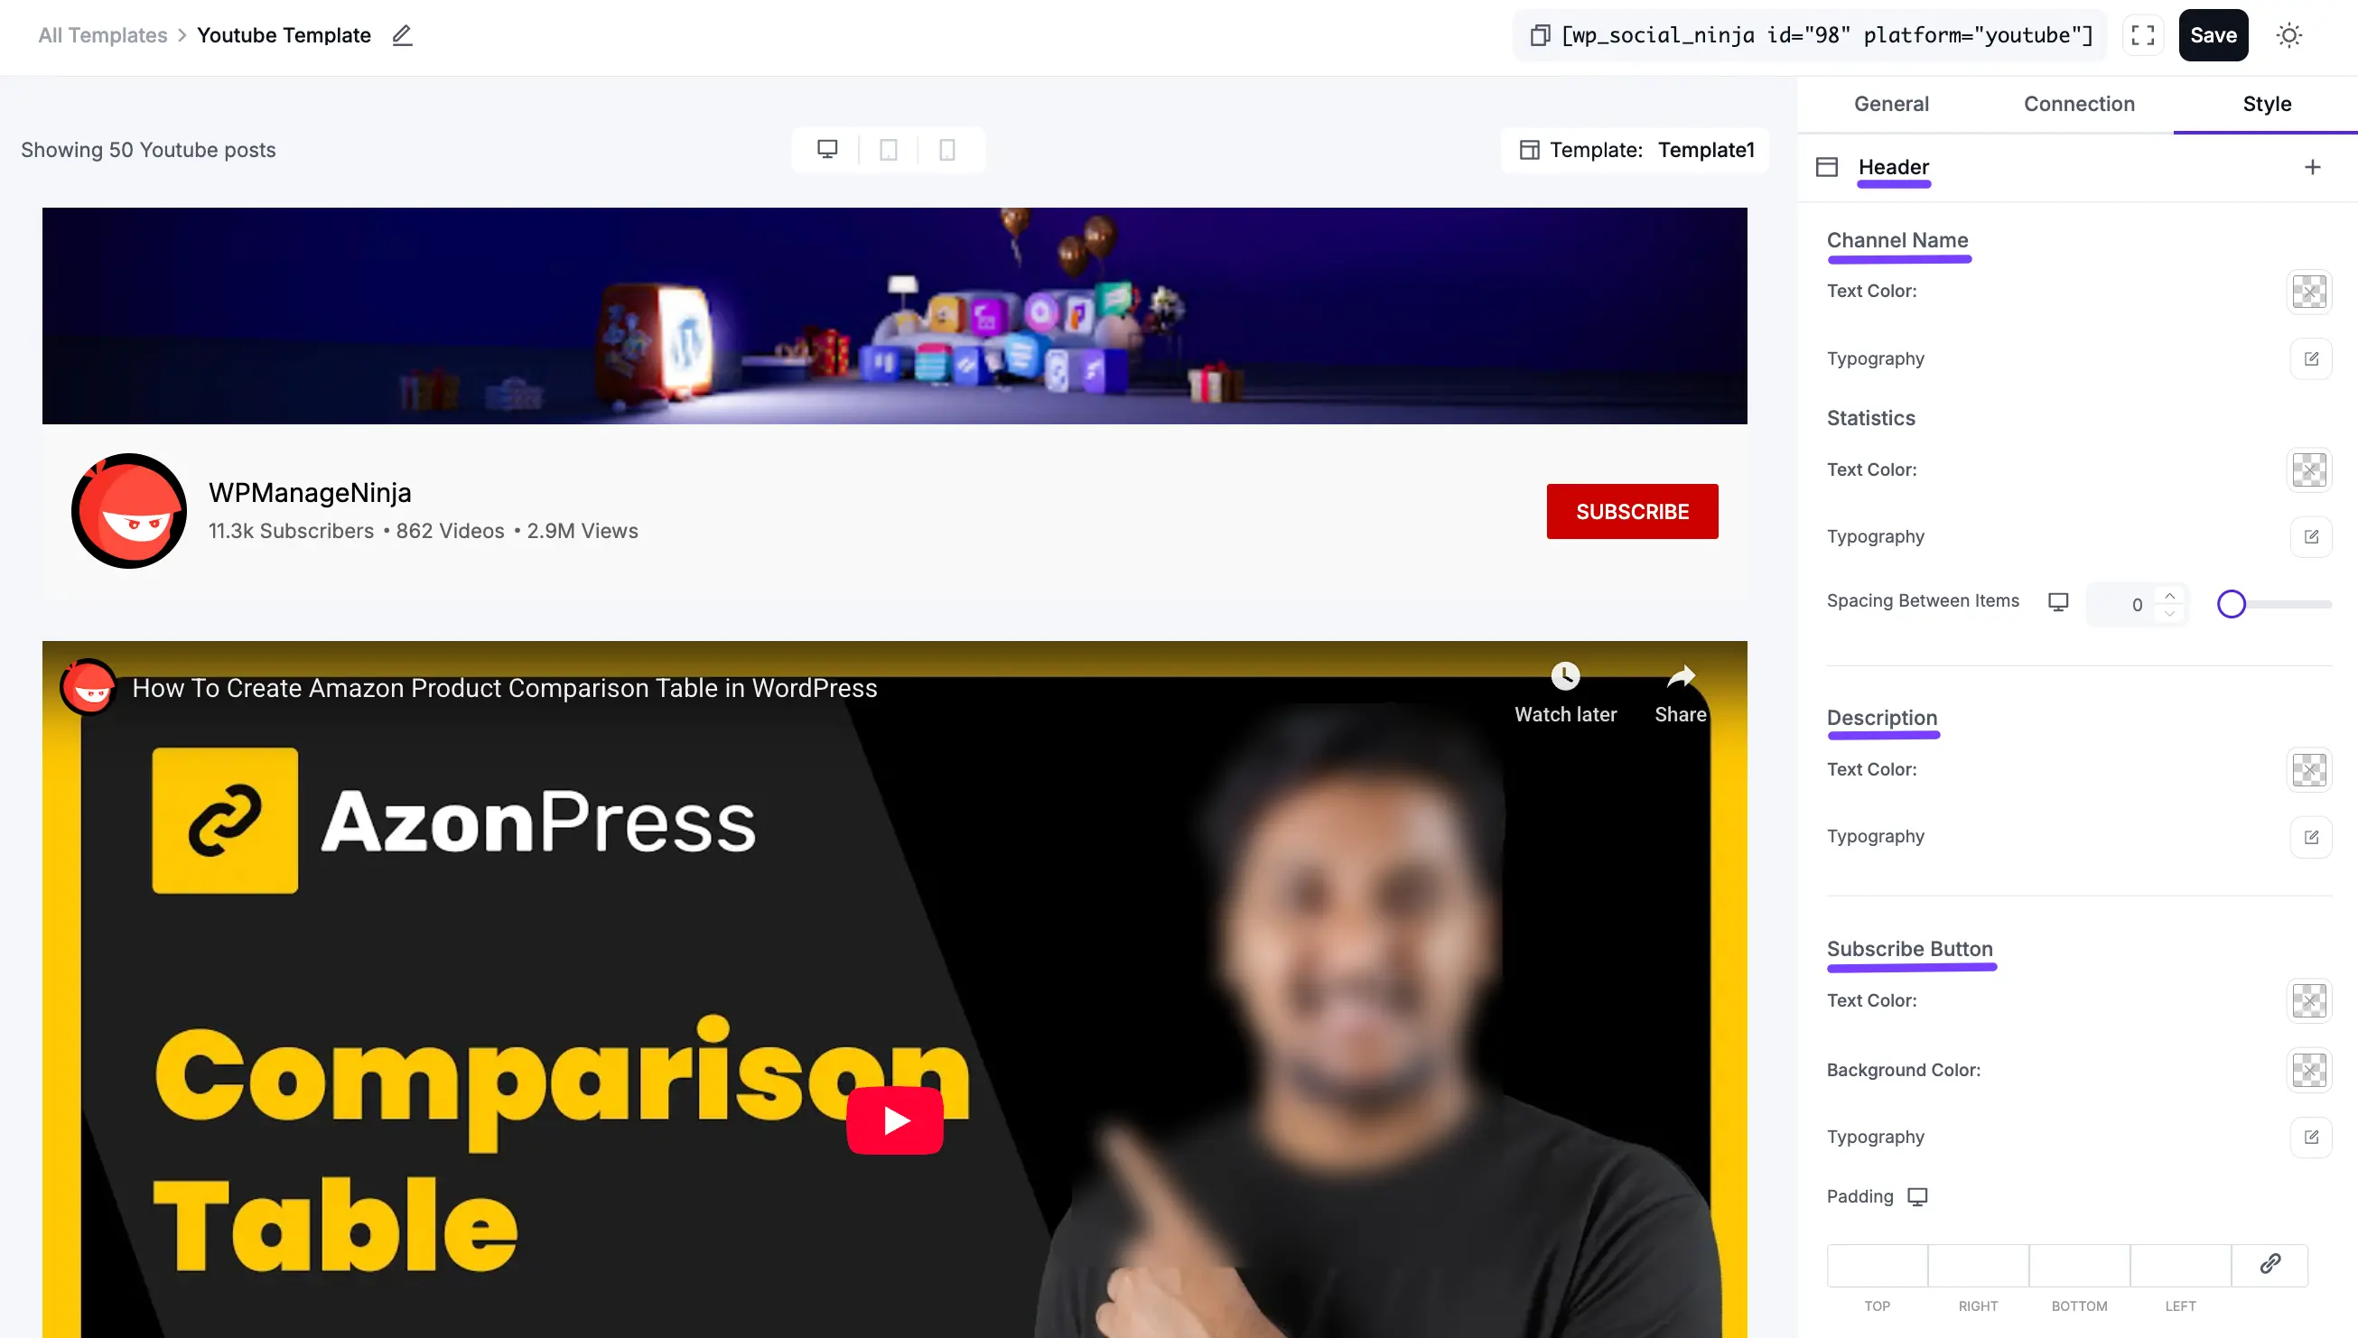The width and height of the screenshot is (2358, 1338).
Task: Switch preview to mobile view
Action: point(946,150)
